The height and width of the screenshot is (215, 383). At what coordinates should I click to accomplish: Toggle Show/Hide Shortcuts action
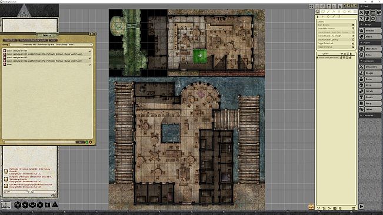335,29
